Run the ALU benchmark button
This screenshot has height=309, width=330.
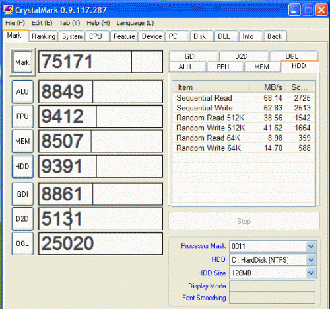22,91
